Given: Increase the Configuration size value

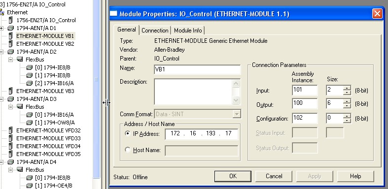Looking at the screenshot, I should (x=348, y=116).
